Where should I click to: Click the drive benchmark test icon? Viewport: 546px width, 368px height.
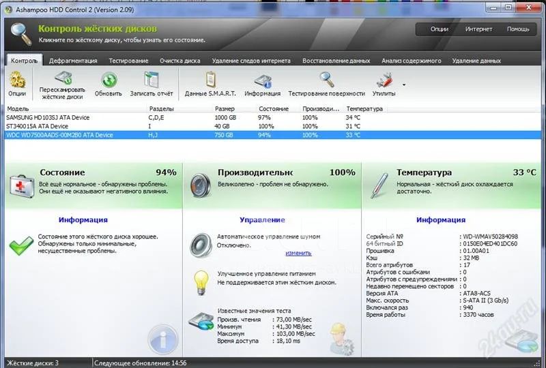click(x=201, y=322)
